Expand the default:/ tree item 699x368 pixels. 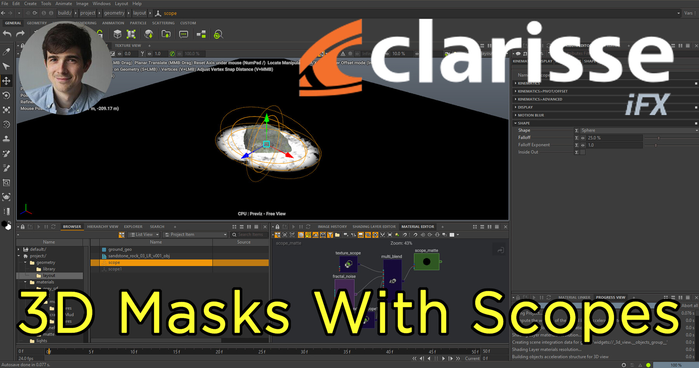coord(19,249)
